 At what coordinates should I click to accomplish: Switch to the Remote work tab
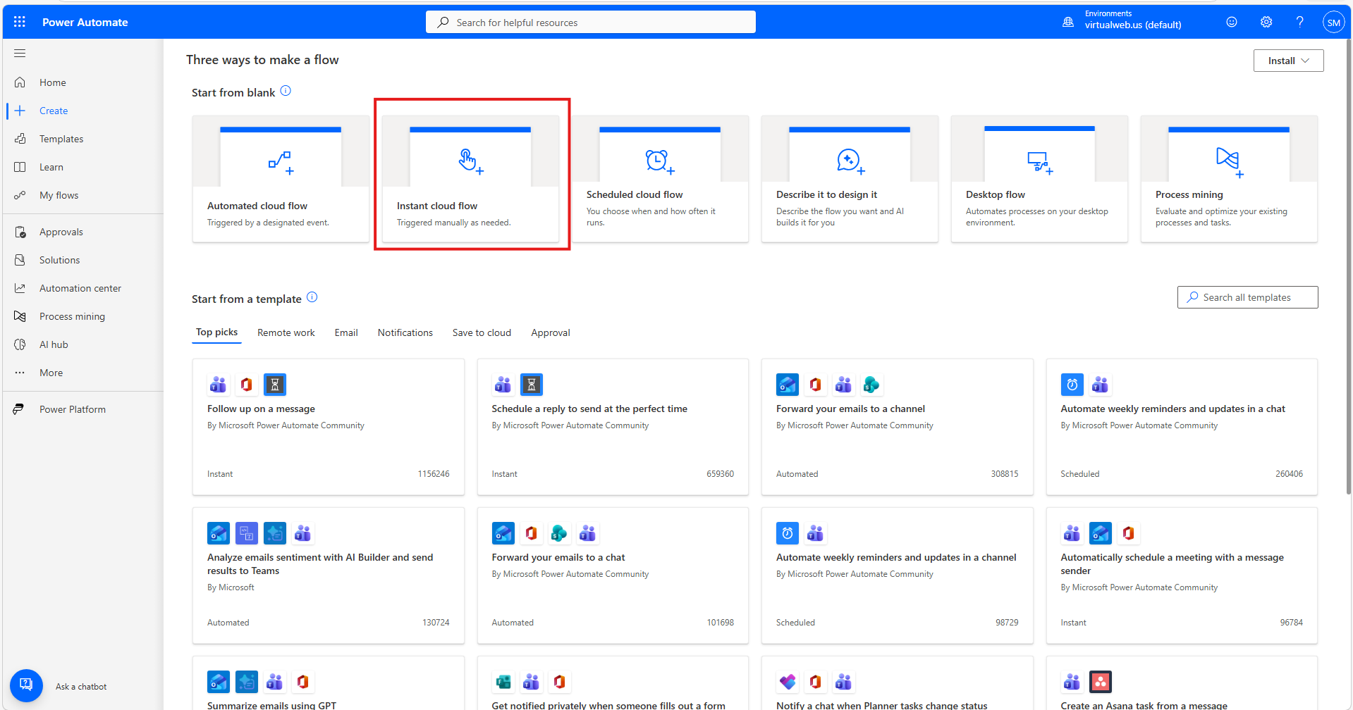coord(286,332)
